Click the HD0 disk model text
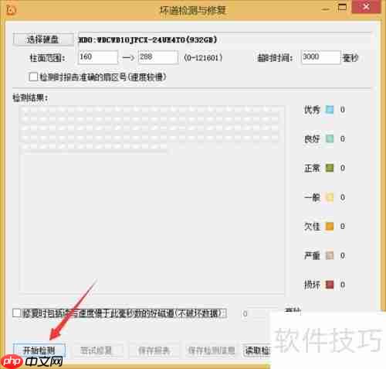Image resolution: width=386 pixels, height=369 pixels. point(147,40)
